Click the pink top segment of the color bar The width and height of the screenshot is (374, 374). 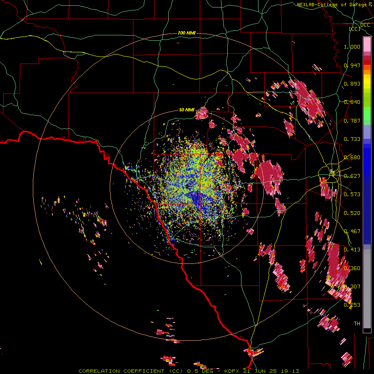(x=367, y=44)
